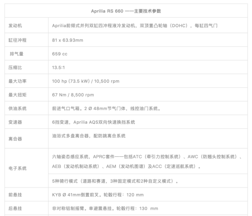This screenshot has width=252, height=216.
Task: Click the '排气量' row label
Action: 17,54
